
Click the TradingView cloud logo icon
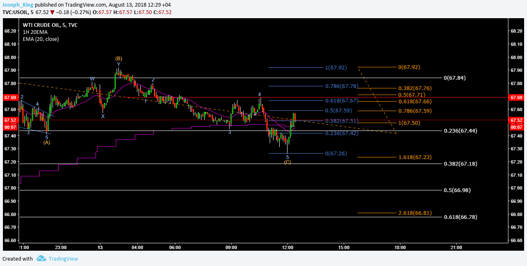41,259
